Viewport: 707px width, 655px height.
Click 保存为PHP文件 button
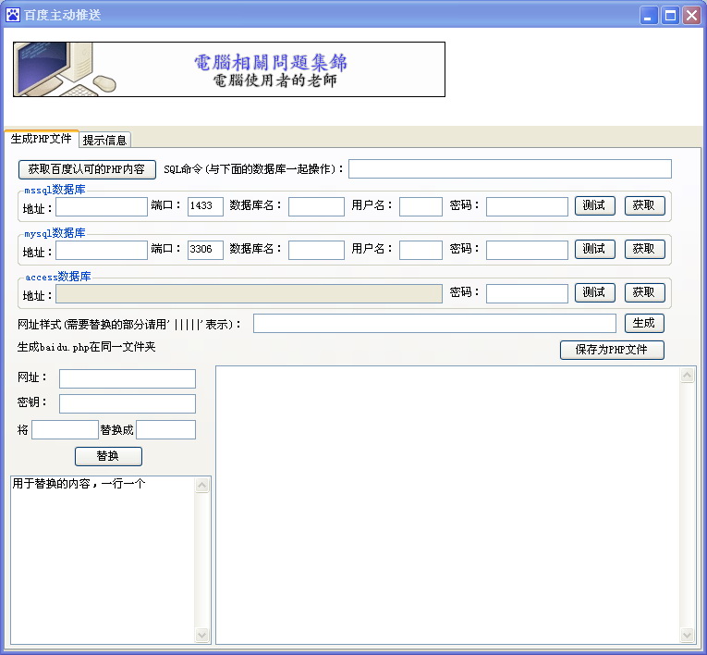pos(612,350)
